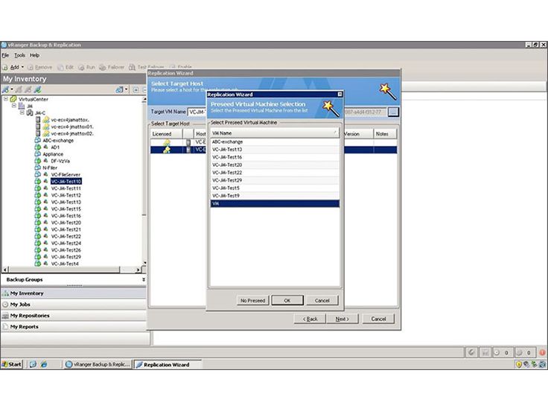548x411 pixels.
Task: Click the Edit toolbar button
Action: pyautogui.click(x=66, y=67)
